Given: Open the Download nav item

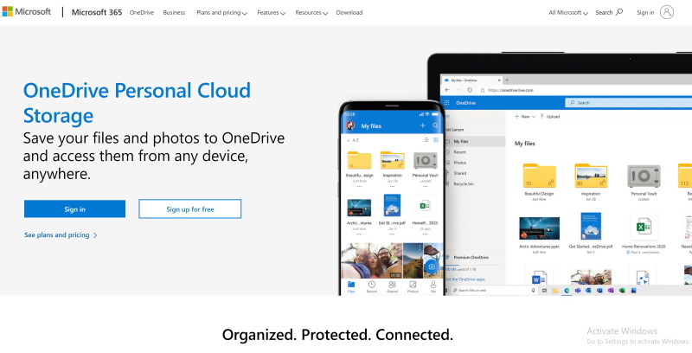Looking at the screenshot, I should coord(349,12).
